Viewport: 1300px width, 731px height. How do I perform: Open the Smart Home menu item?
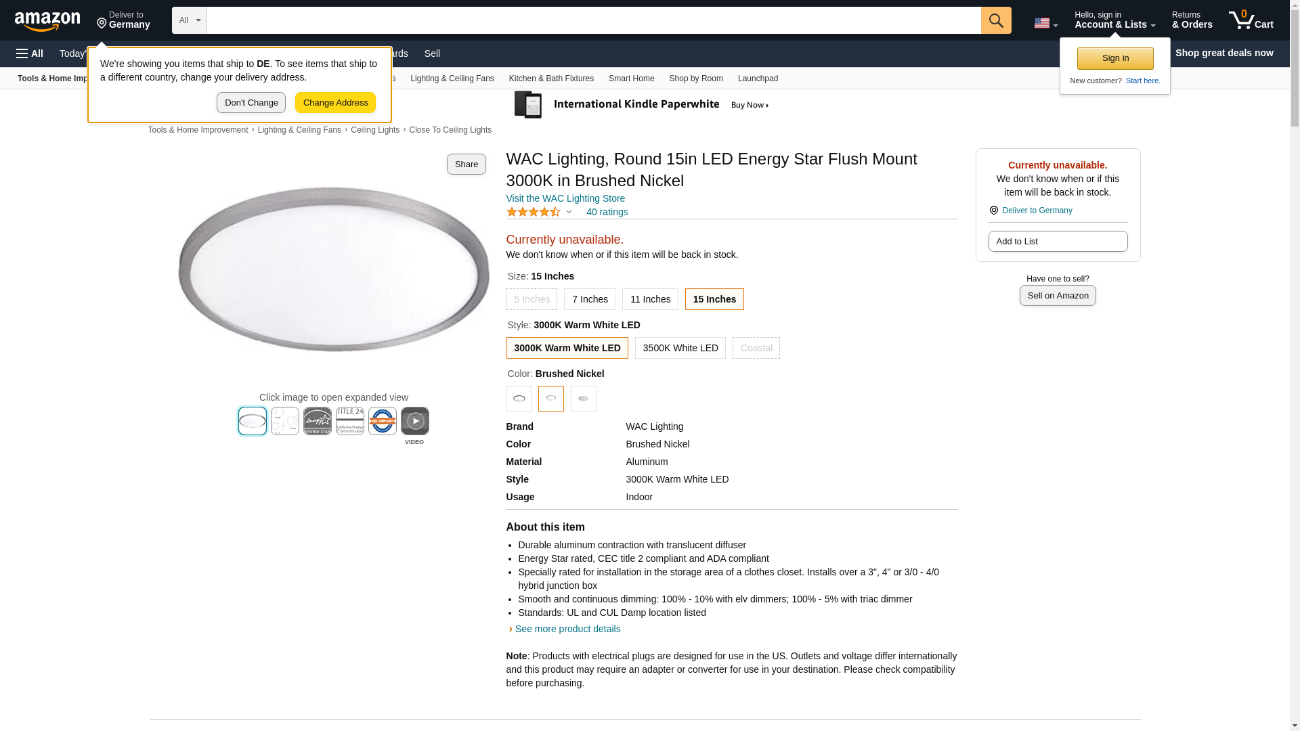coord(631,79)
